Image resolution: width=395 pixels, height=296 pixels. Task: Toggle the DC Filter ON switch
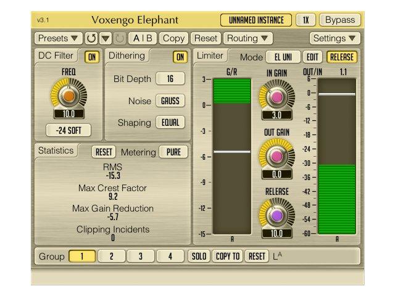point(92,57)
